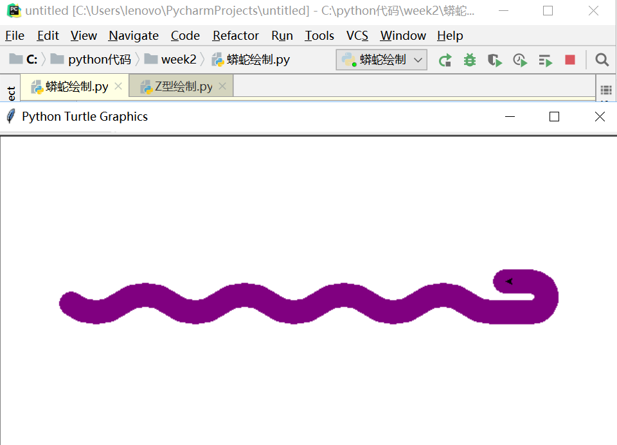Viewport: 617px width, 445px height.
Task: Open the Code menu
Action: (x=185, y=36)
